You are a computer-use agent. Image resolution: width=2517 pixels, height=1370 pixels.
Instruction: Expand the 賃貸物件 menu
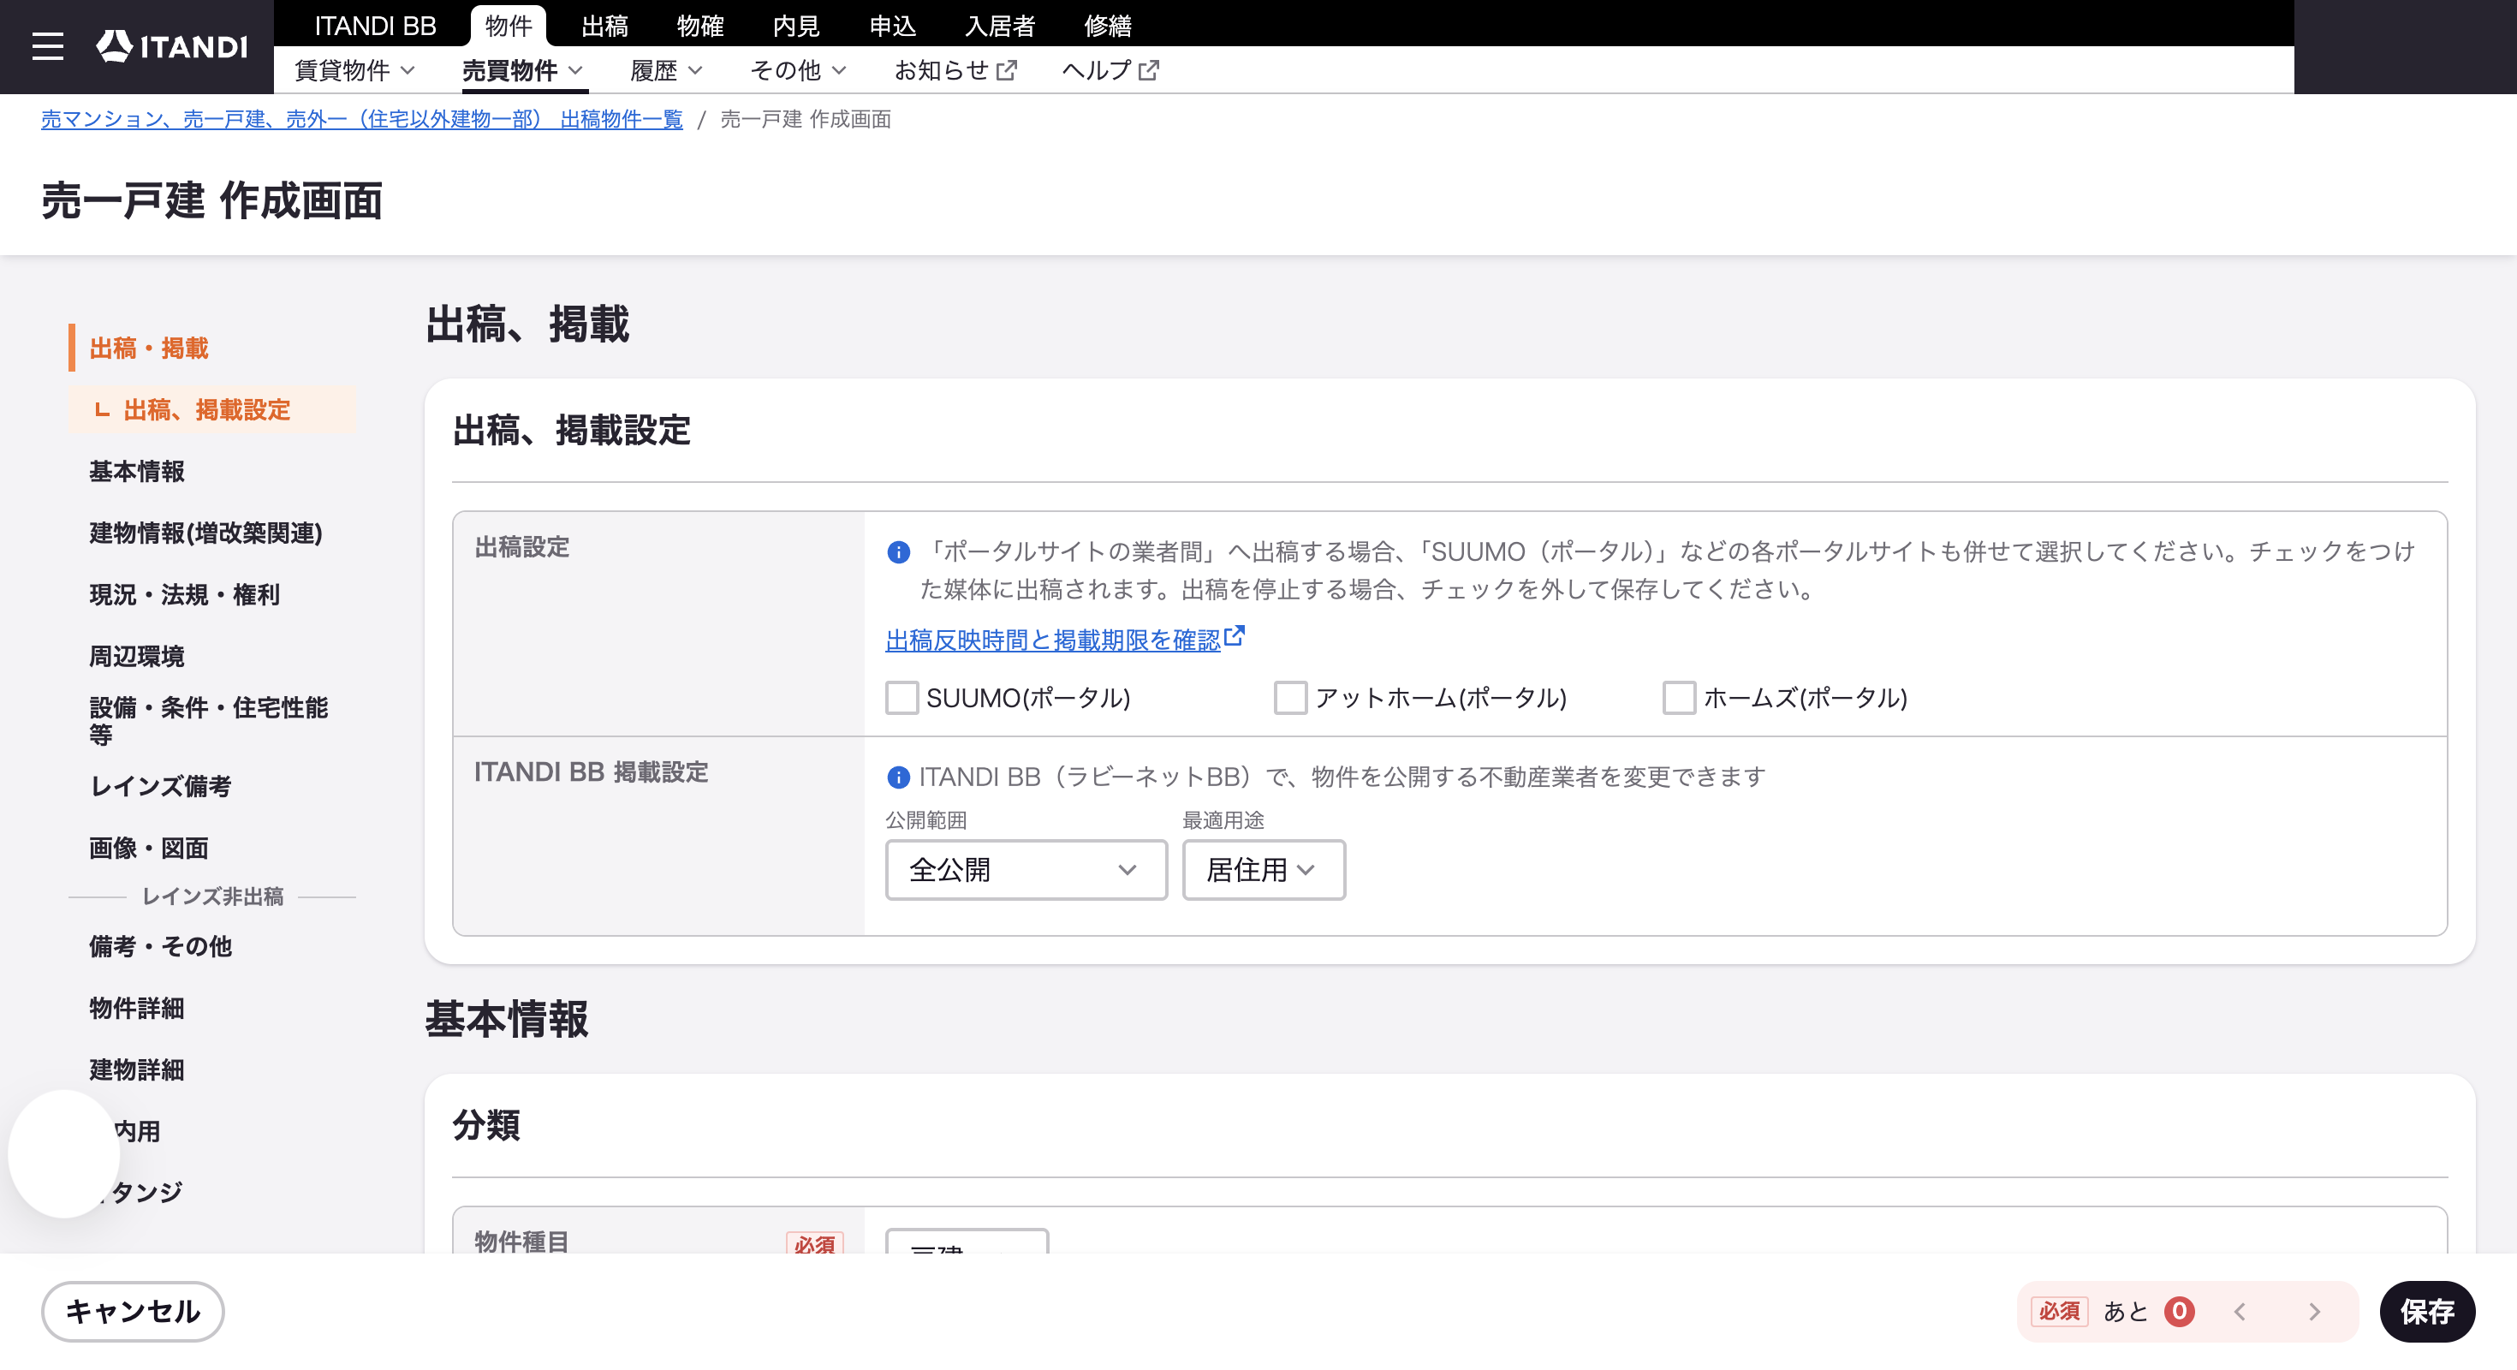pyautogui.click(x=354, y=70)
